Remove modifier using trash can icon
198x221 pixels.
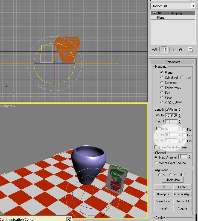coord(181,50)
